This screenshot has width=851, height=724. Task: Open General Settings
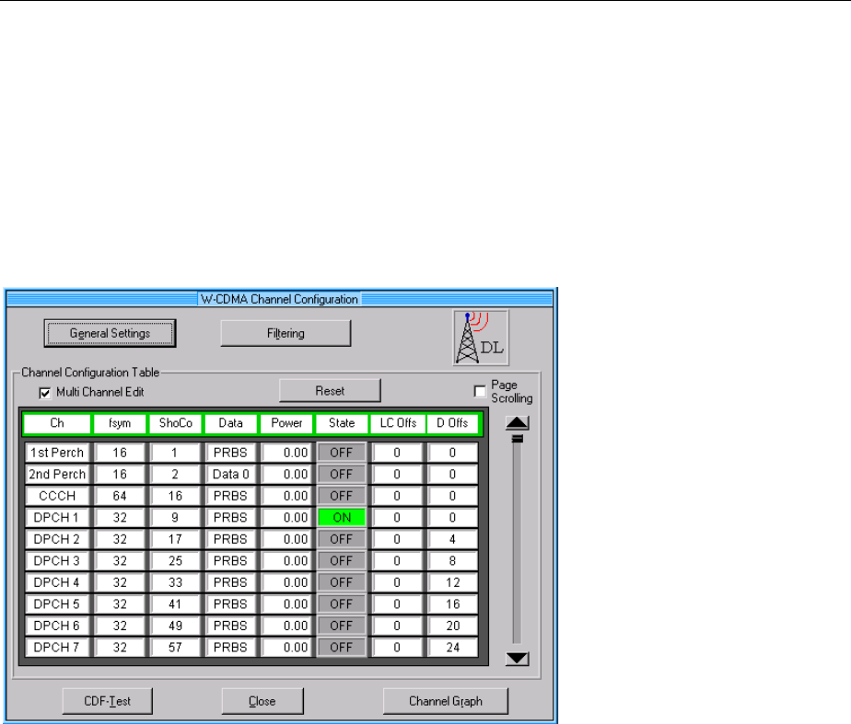pos(111,333)
